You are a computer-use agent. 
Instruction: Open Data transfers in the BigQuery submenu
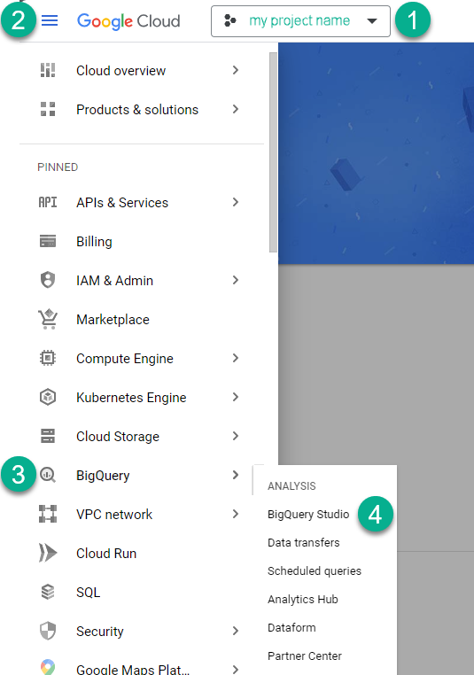(x=304, y=543)
